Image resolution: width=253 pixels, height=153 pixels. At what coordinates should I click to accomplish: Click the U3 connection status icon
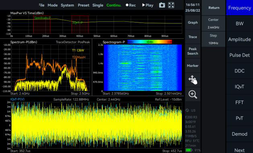coord(187,110)
